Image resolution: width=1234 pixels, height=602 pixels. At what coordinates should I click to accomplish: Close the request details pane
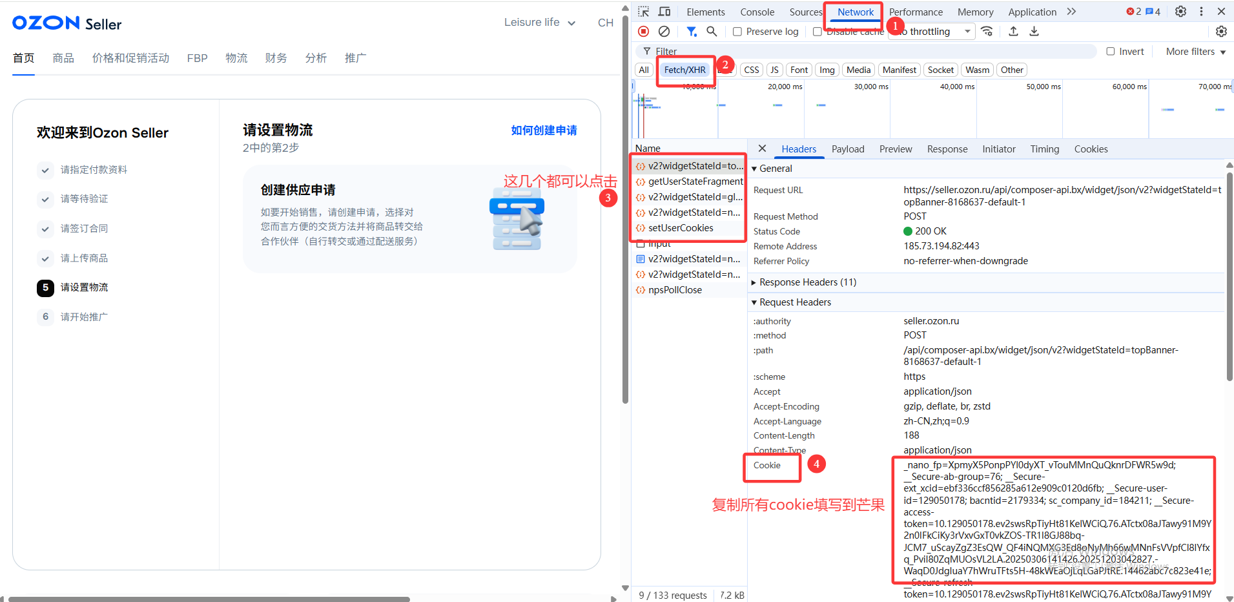click(x=762, y=149)
